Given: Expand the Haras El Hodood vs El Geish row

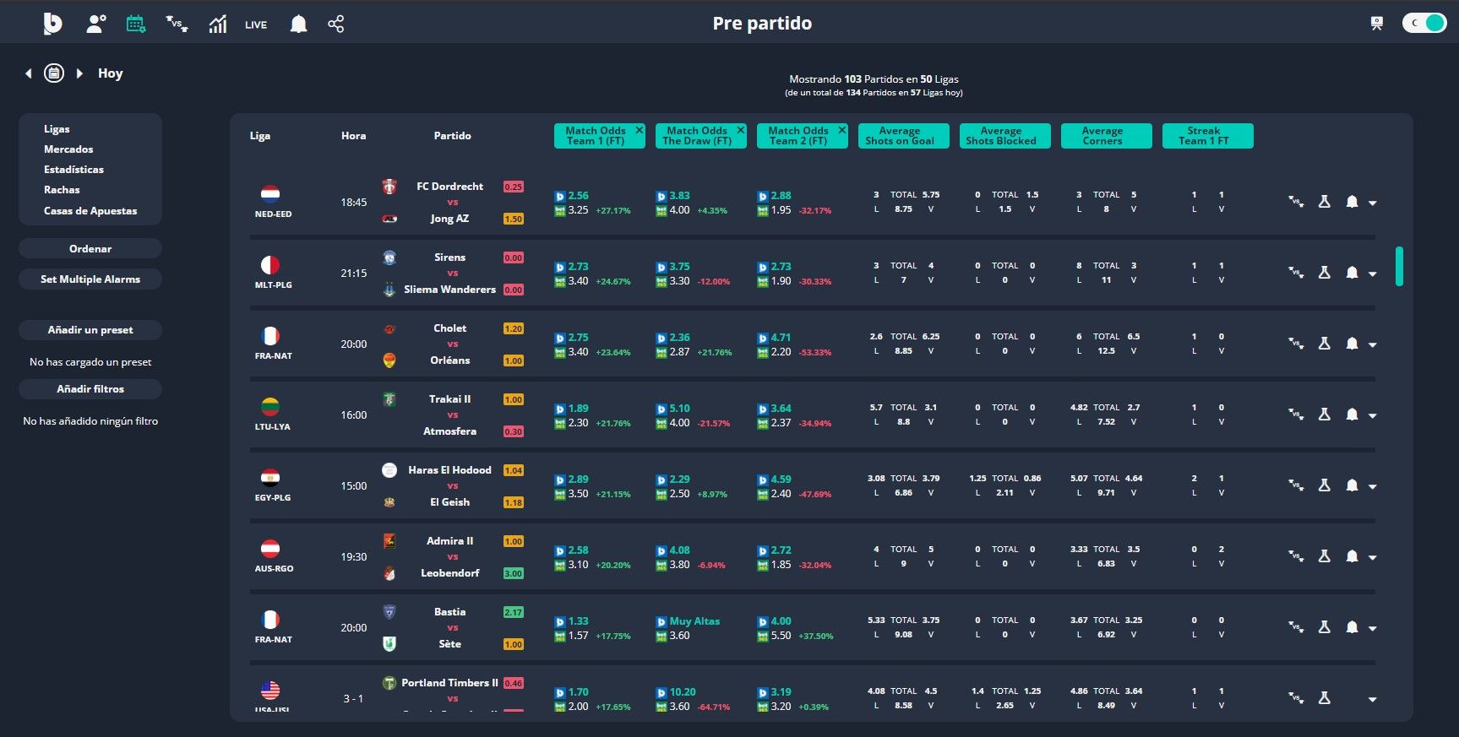Looking at the screenshot, I should click(x=1372, y=487).
